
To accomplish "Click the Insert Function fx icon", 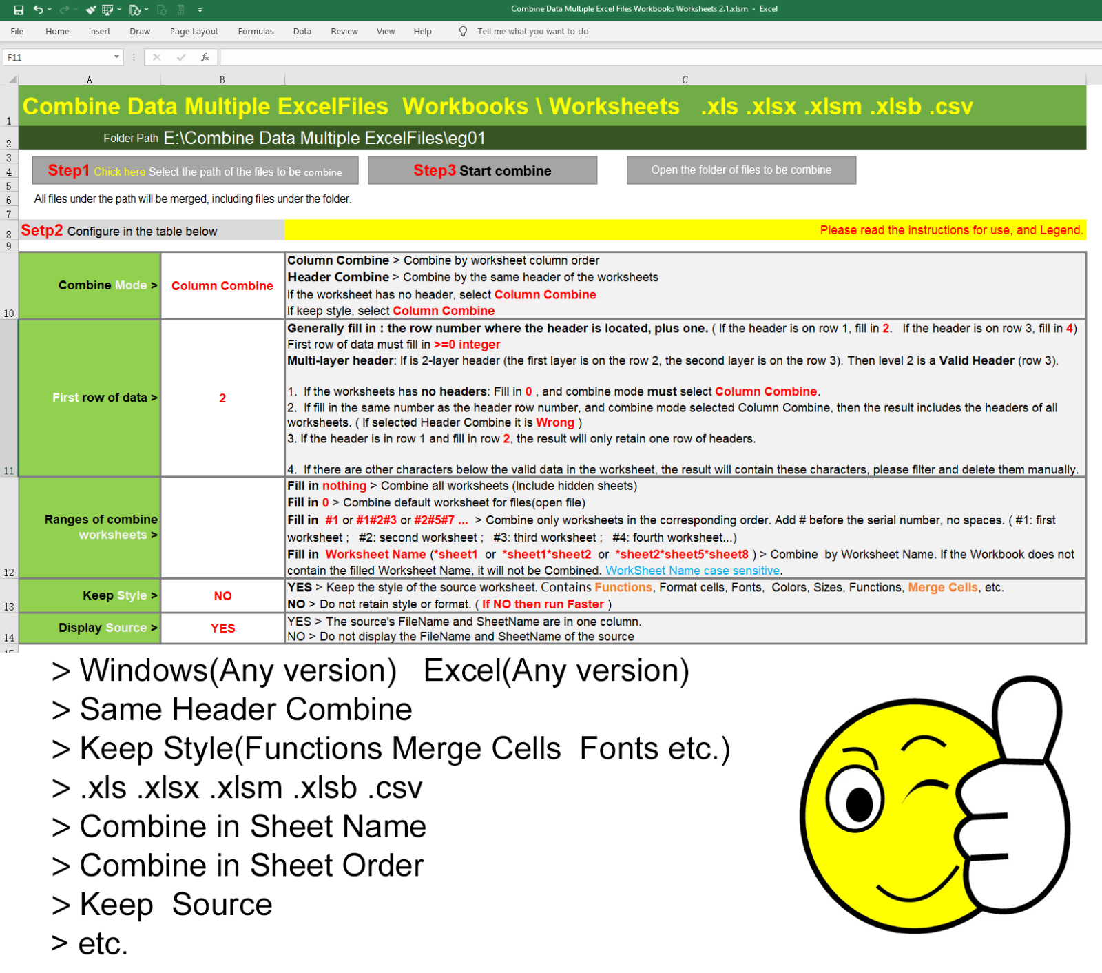I will (205, 57).
